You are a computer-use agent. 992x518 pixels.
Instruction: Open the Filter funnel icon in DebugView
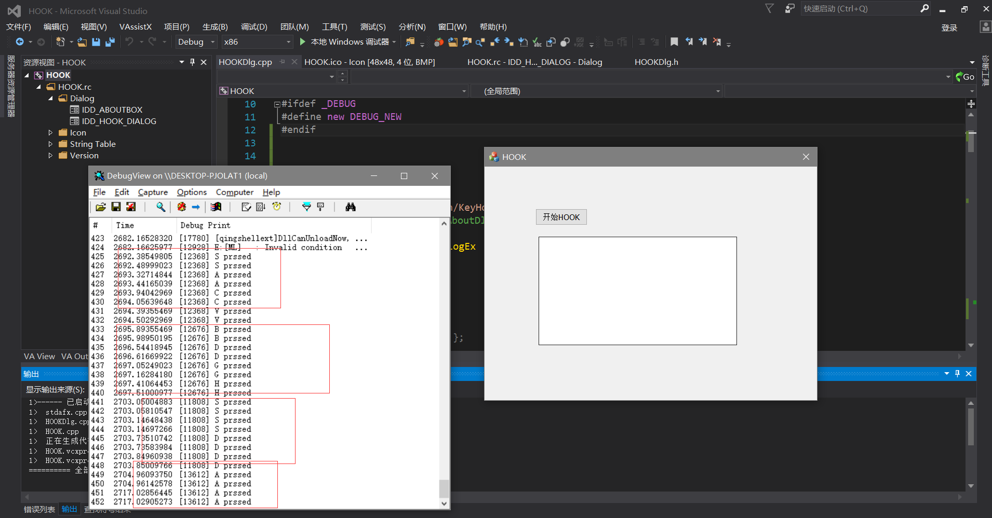pos(306,207)
